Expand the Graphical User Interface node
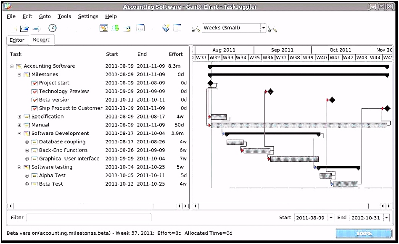Image resolution: width=399 pixels, height=244 pixels. pyautogui.click(x=27, y=159)
